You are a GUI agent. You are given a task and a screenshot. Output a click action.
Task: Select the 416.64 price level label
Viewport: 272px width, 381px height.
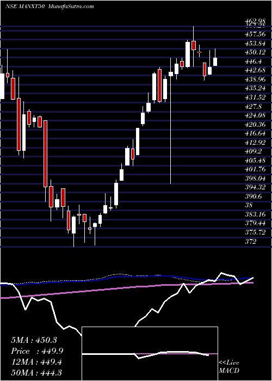click(255, 133)
